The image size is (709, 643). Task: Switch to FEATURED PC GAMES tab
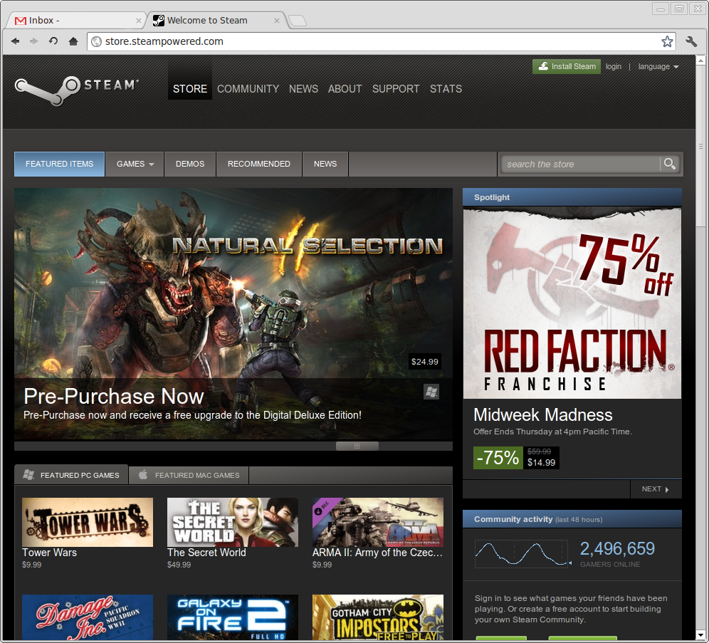[x=71, y=475]
